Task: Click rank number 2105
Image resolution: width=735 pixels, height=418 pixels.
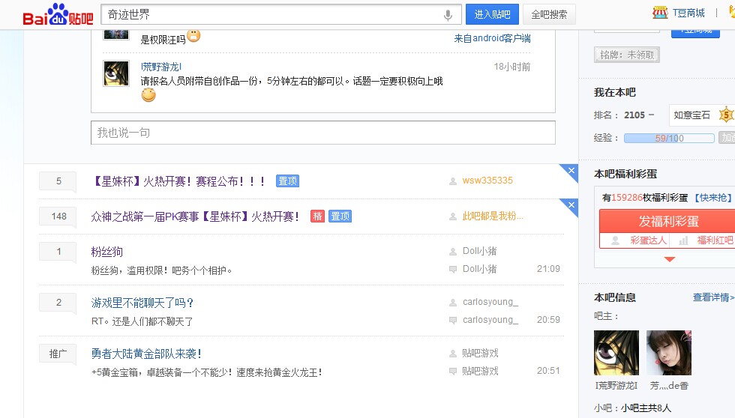Action: click(x=634, y=115)
